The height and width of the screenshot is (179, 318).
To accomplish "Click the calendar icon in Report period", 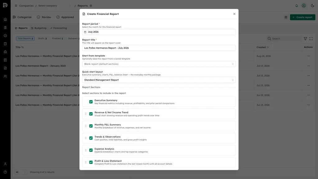I will point(85,32).
